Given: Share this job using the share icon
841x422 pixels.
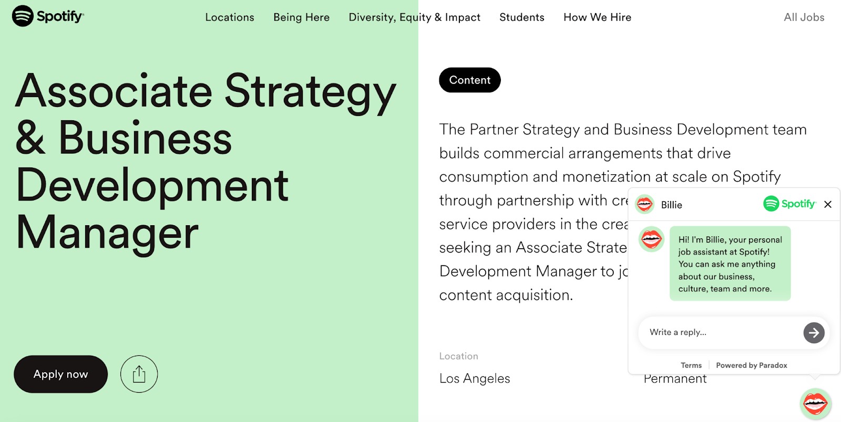Looking at the screenshot, I should tap(139, 374).
